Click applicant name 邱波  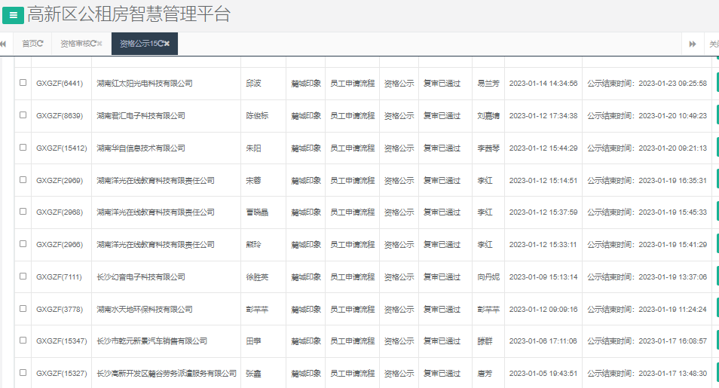click(x=253, y=84)
